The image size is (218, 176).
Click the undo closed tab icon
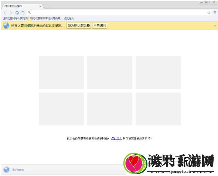(23, 13)
